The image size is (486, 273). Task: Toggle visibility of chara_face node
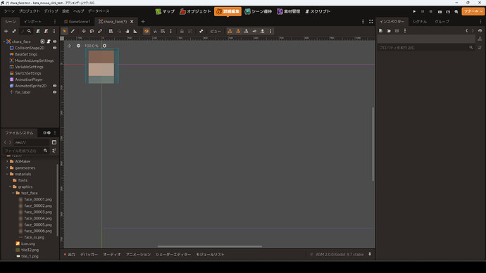pos(54,42)
